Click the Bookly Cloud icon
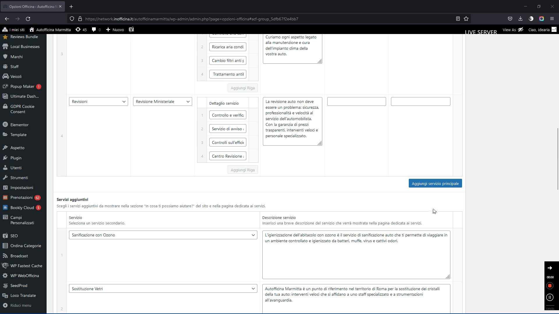Image resolution: width=559 pixels, height=314 pixels. tap(5, 207)
